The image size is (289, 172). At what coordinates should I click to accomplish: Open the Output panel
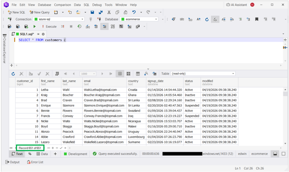(12, 162)
